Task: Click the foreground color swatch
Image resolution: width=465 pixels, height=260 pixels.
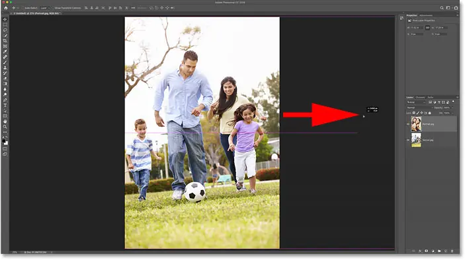Action: coord(4,141)
